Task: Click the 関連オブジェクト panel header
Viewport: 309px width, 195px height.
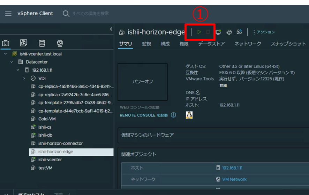Action: [139, 154]
